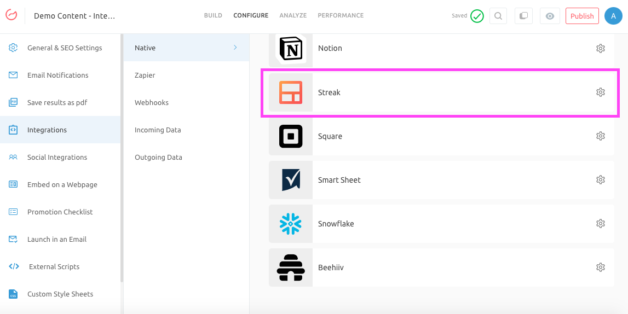The height and width of the screenshot is (314, 628).
Task: Switch to the ANALYZE tab
Action: pyautogui.click(x=293, y=16)
